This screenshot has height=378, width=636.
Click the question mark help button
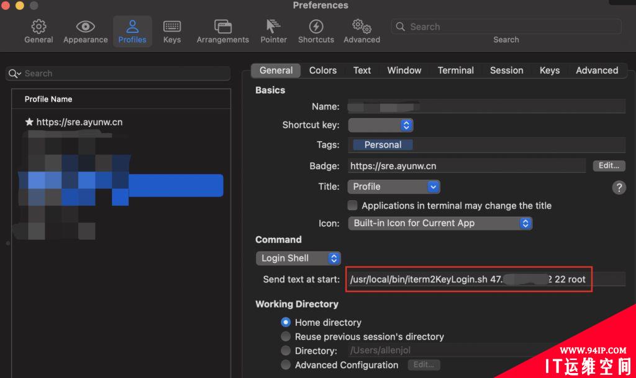tap(619, 187)
